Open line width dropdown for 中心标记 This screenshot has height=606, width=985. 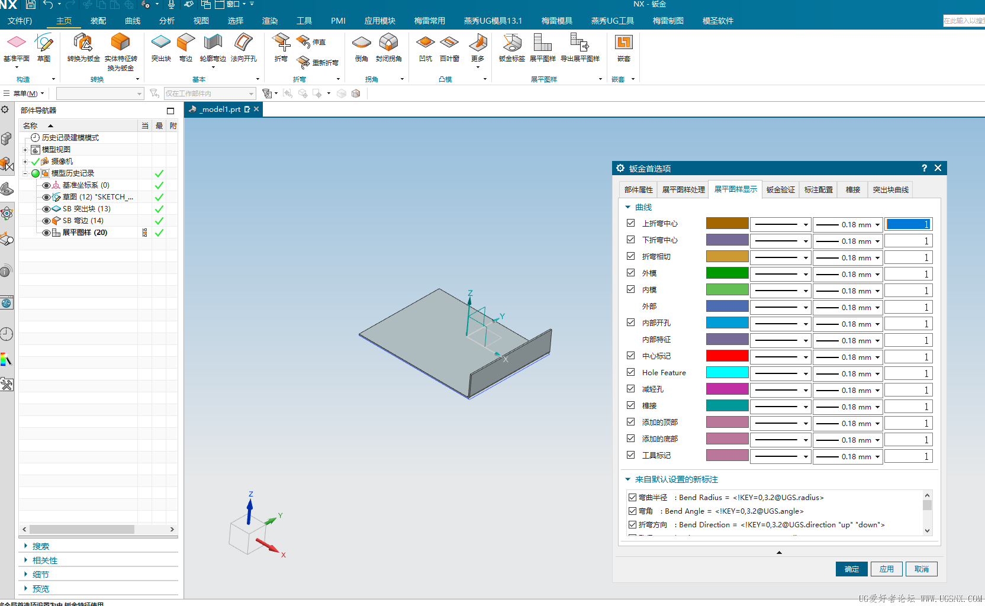pyautogui.click(x=848, y=357)
